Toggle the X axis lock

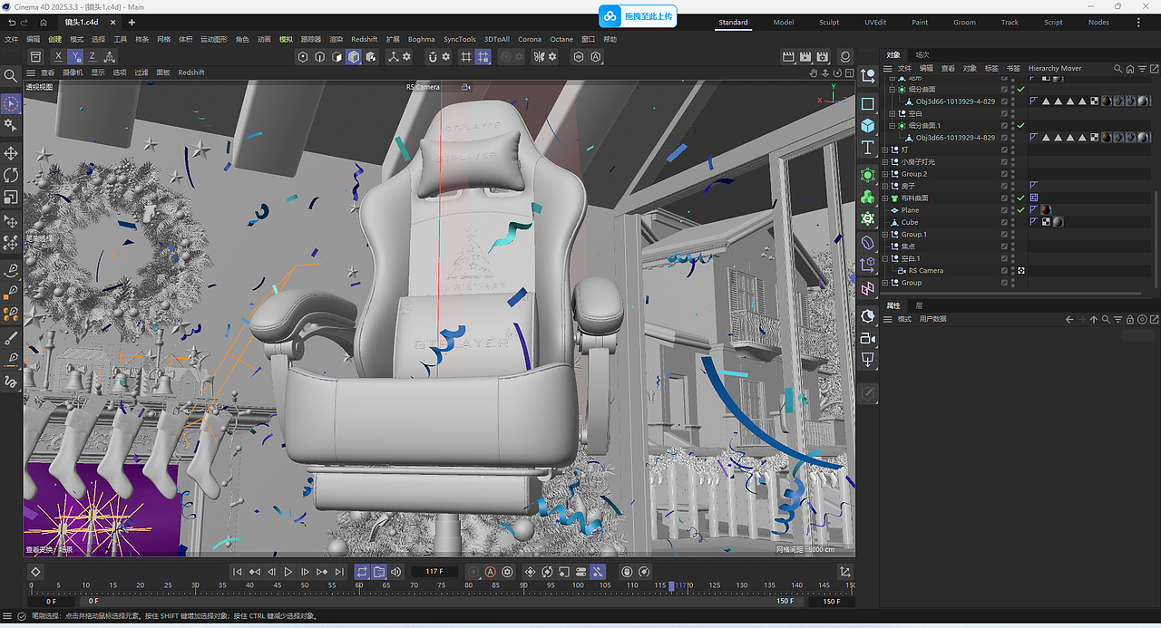click(x=58, y=56)
